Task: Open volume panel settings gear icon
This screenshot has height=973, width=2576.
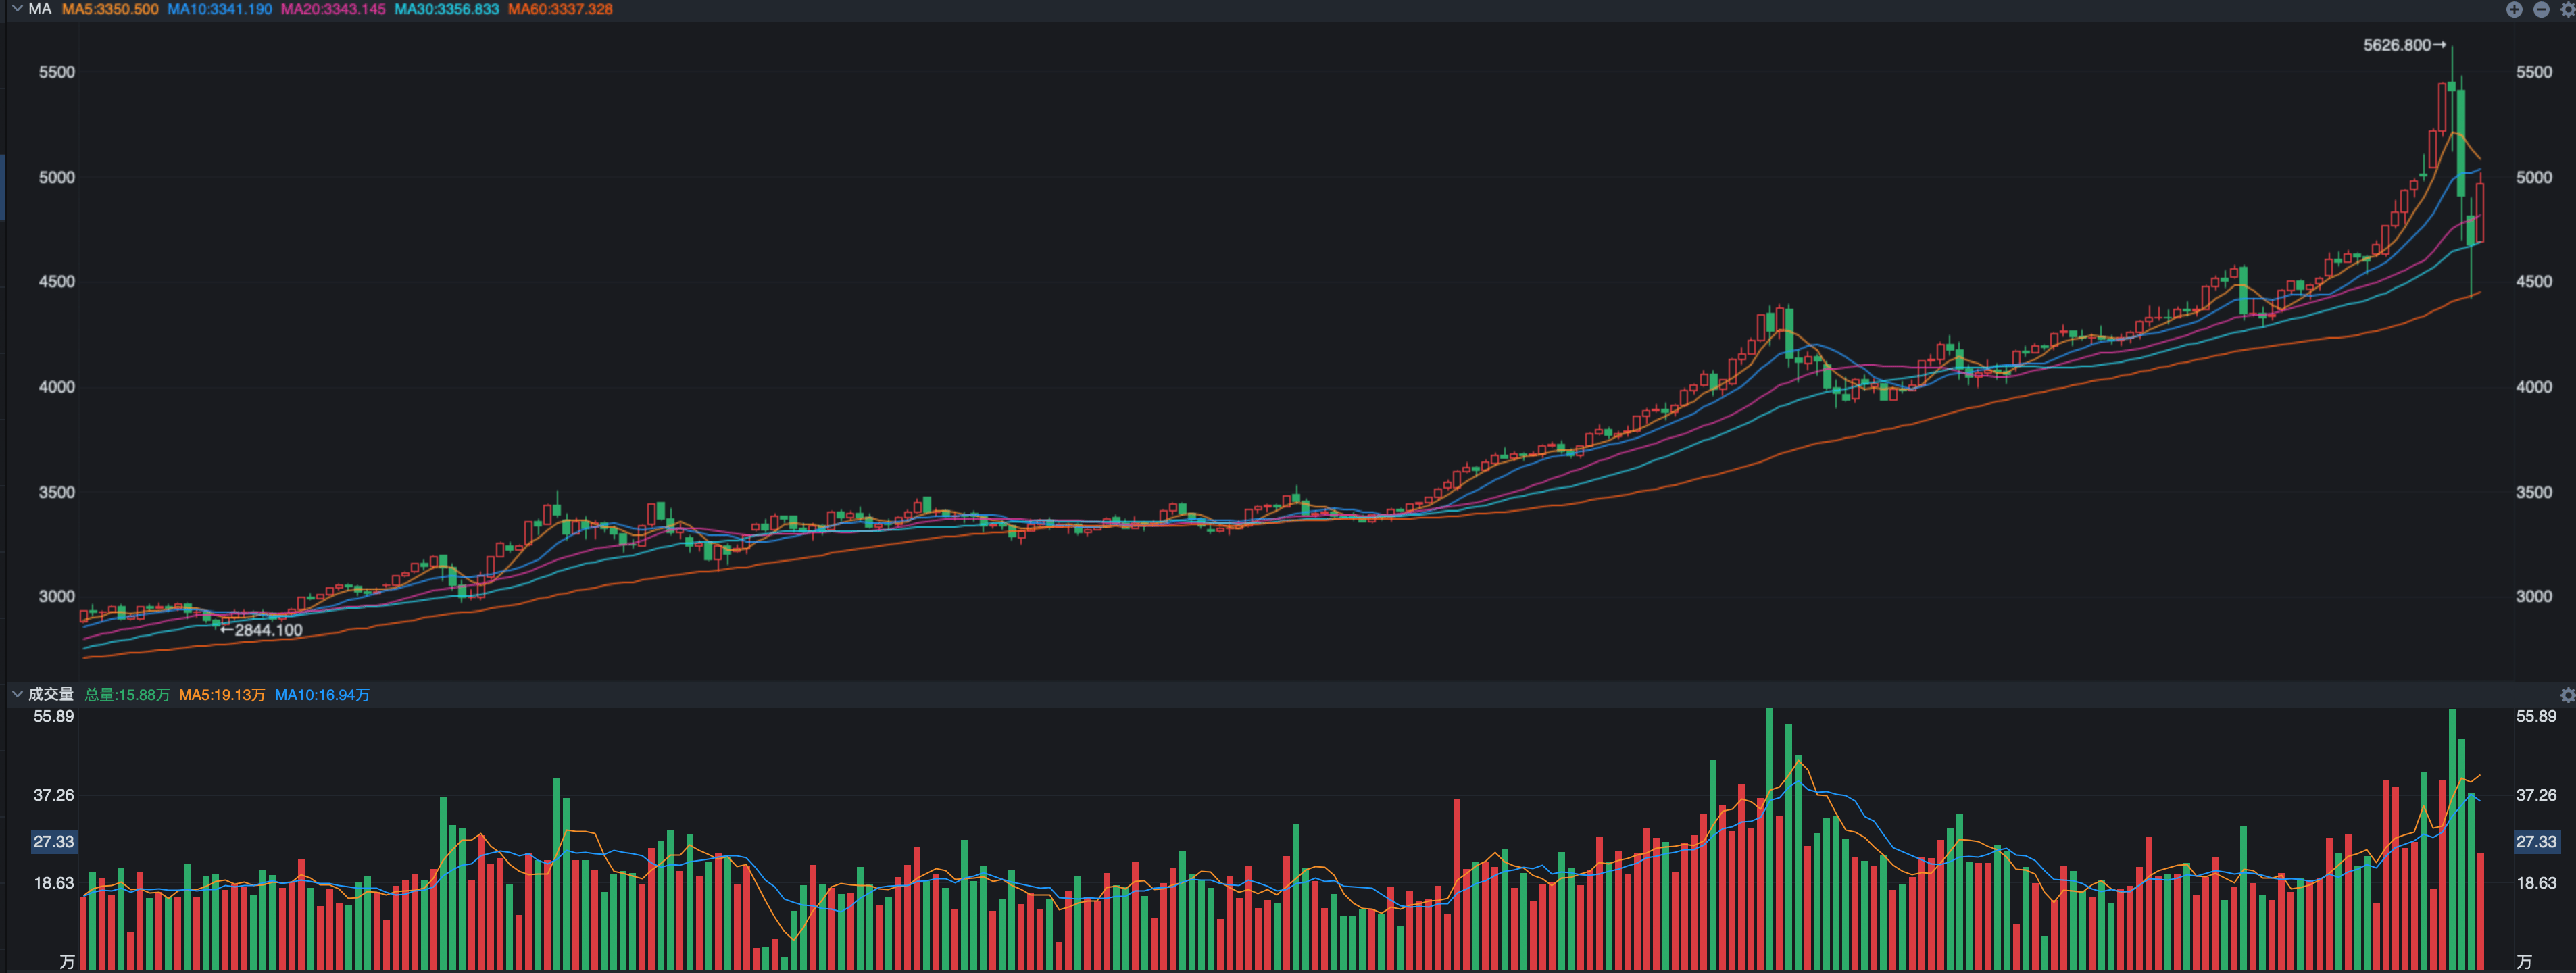Action: click(2567, 695)
